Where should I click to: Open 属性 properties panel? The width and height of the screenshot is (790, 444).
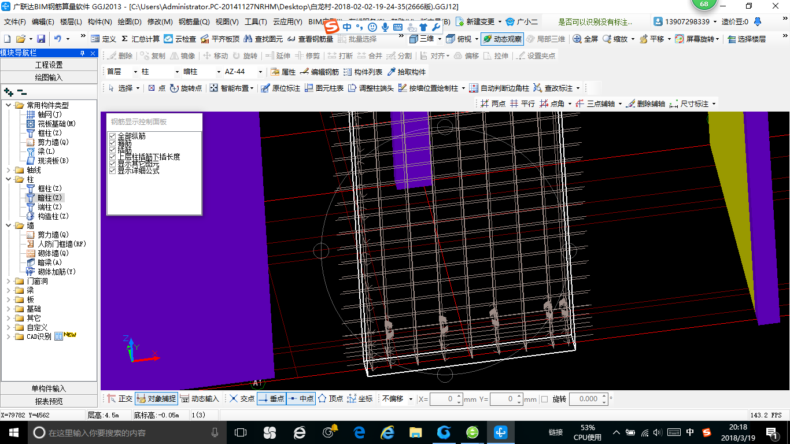pyautogui.click(x=283, y=72)
